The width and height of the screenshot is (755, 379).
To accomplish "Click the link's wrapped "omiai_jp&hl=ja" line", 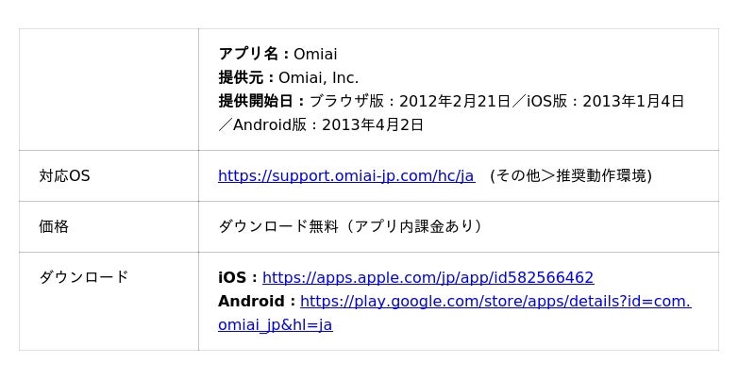I will click(x=275, y=325).
